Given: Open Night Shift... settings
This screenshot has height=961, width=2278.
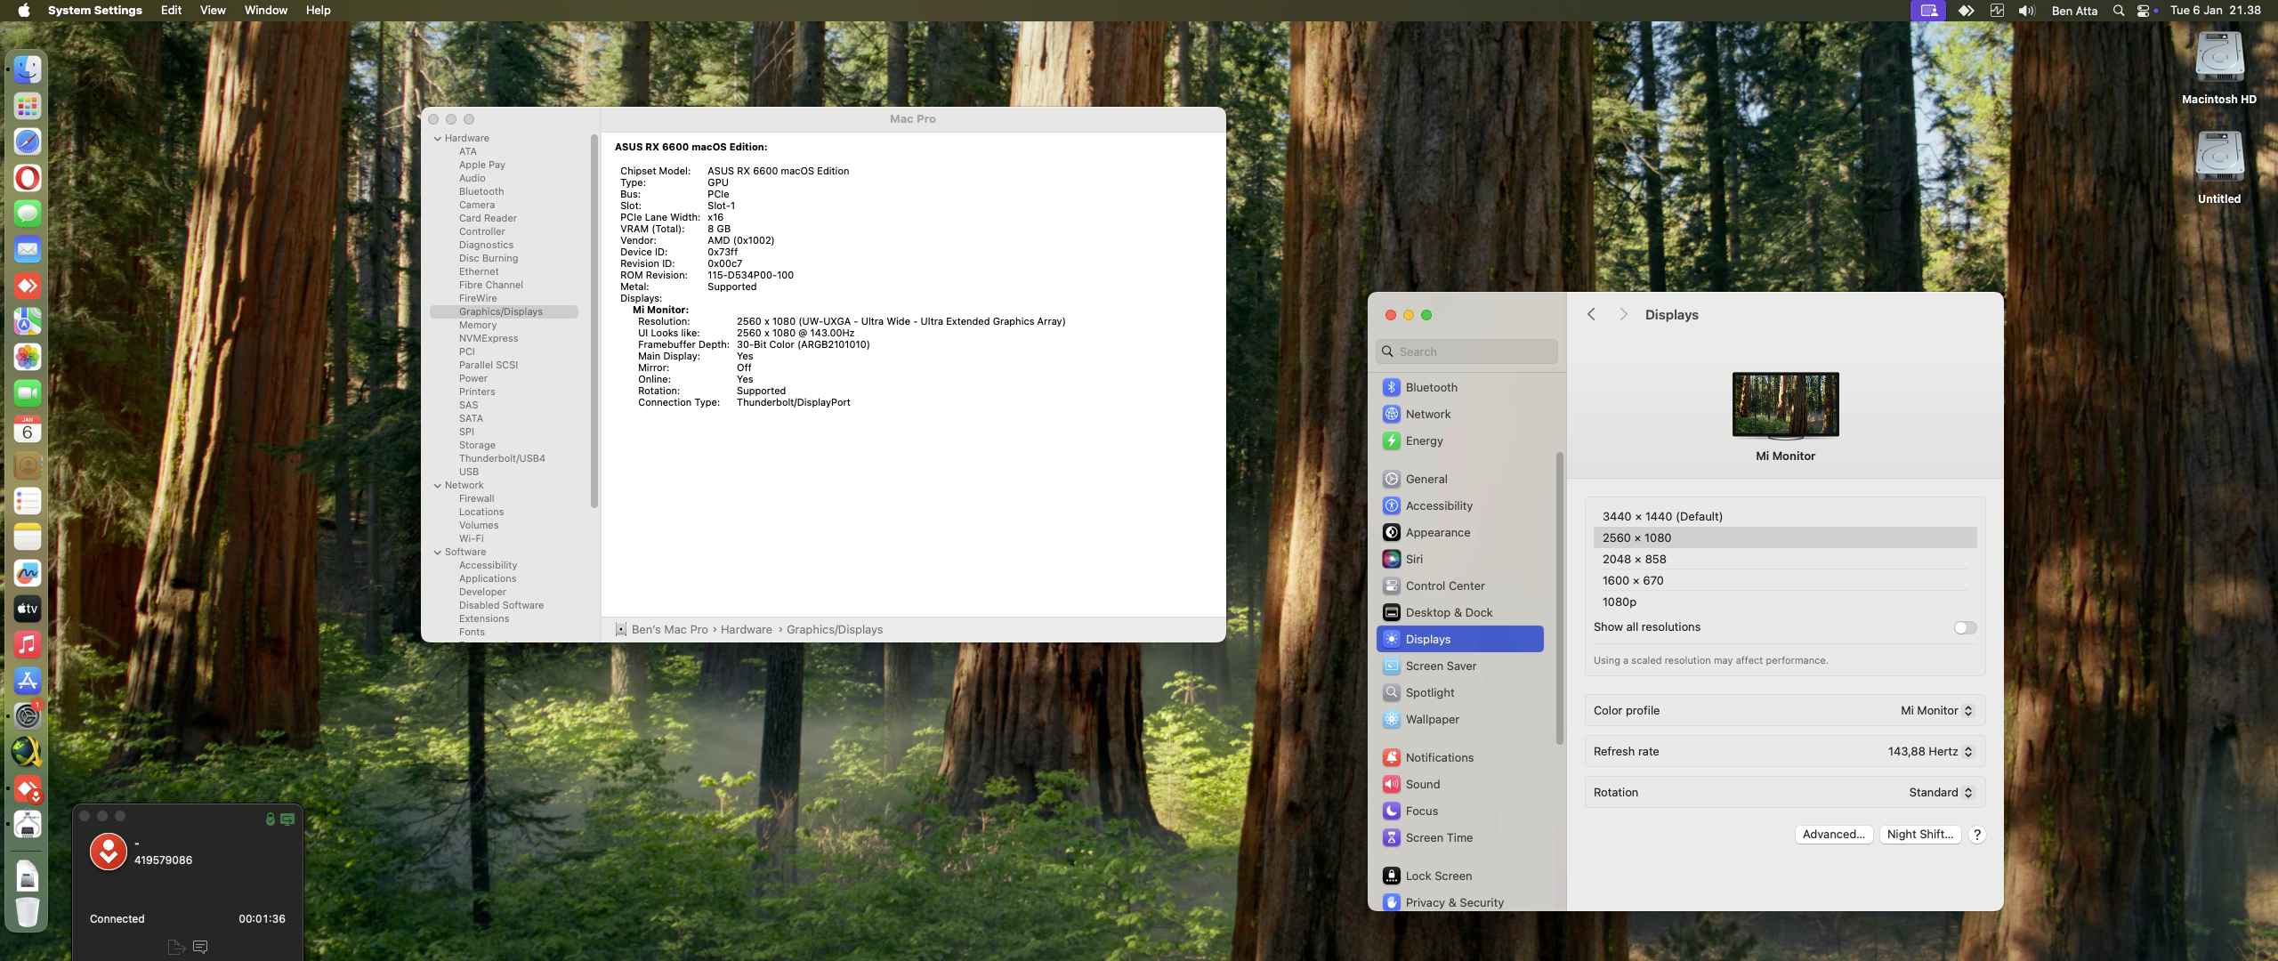Looking at the screenshot, I should pos(1920,835).
